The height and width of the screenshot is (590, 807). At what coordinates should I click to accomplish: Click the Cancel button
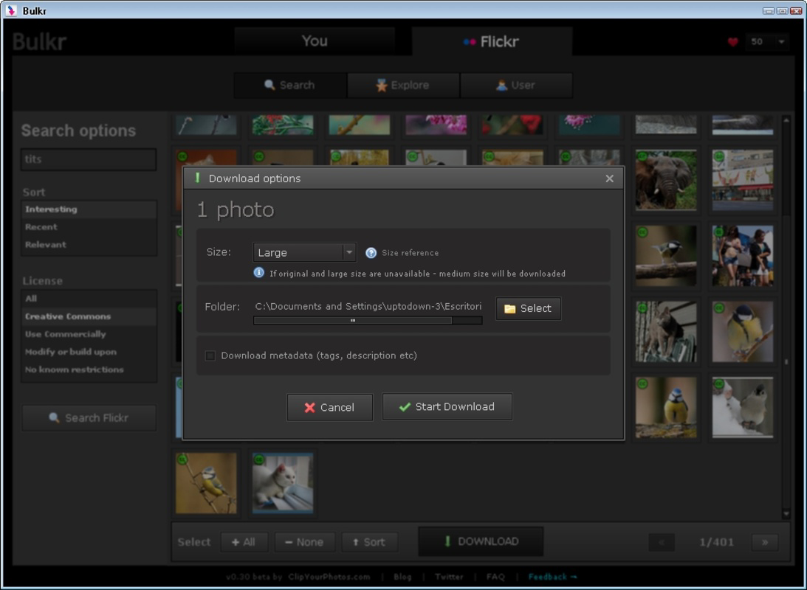[x=330, y=408]
